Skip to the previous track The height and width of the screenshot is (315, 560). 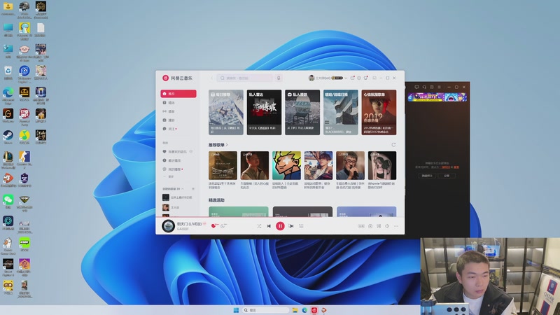[269, 226]
